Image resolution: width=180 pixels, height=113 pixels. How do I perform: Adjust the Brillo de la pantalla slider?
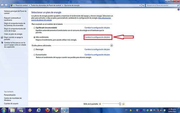point(120,104)
